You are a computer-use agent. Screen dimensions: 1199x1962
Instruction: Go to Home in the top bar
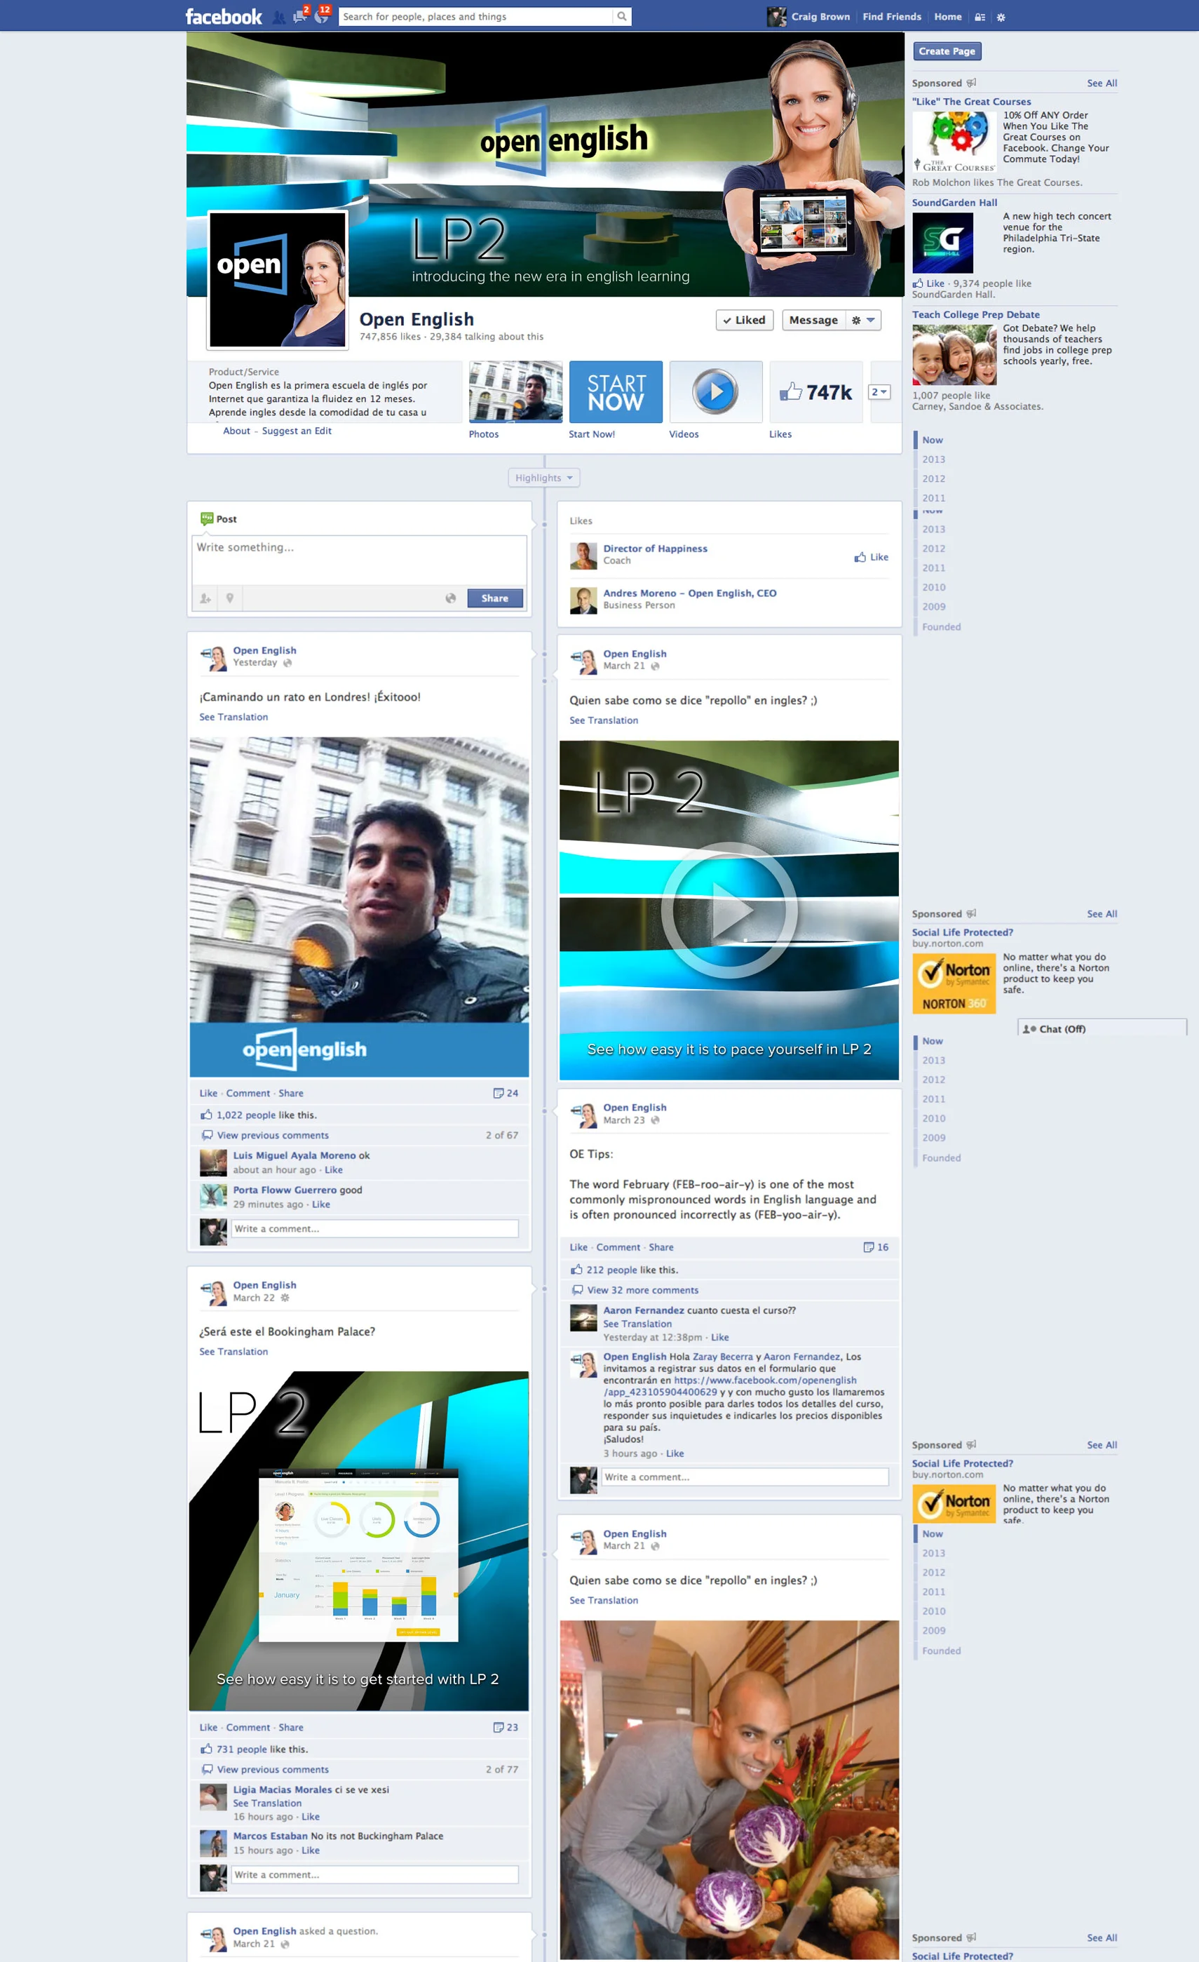(x=947, y=17)
